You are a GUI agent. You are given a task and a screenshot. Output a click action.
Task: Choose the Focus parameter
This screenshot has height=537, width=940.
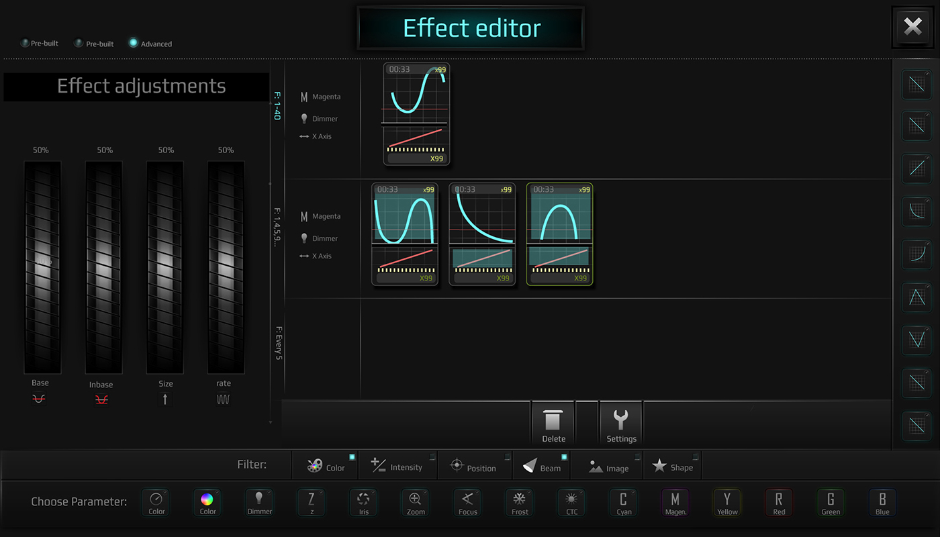467,503
